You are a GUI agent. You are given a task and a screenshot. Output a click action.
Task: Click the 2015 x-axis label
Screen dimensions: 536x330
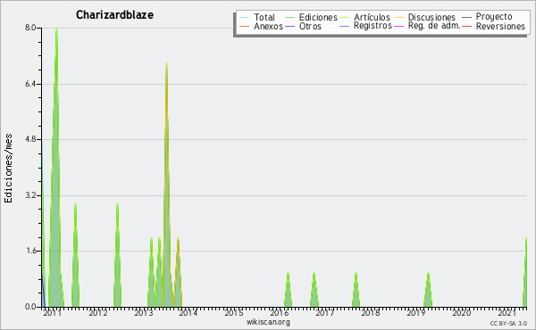point(234,313)
